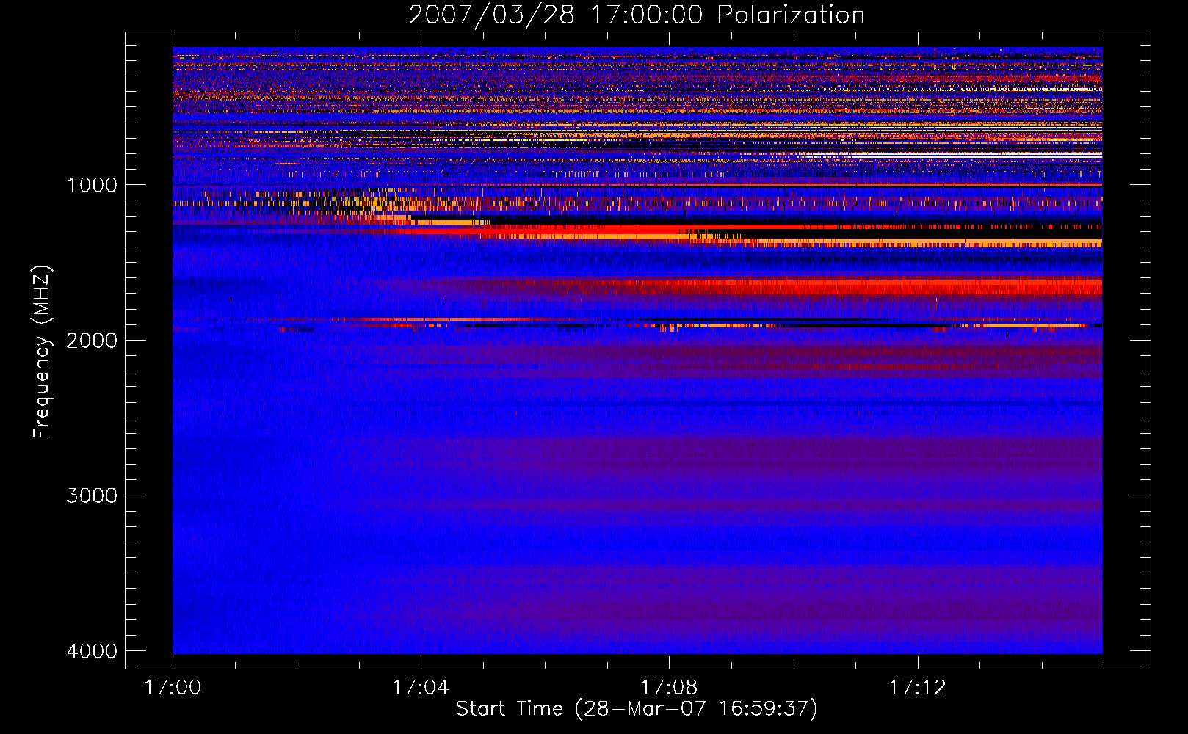
Task: Click the plot title '2007/03/28 17:00:00 Polarization'
Action: point(637,15)
